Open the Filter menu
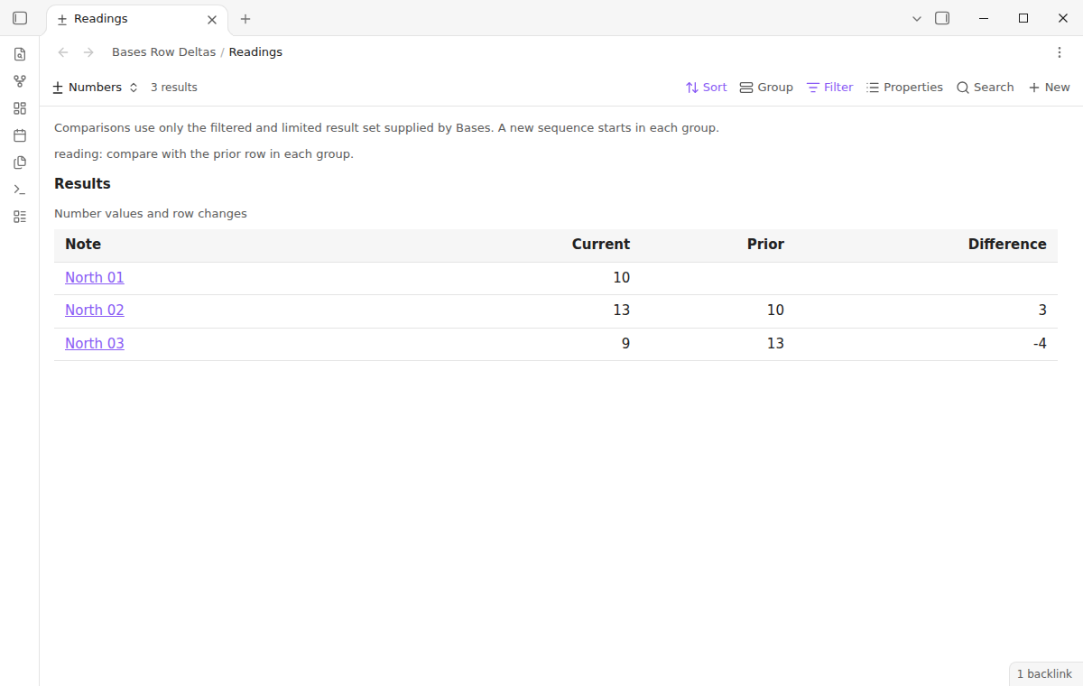Viewport: 1083px width, 686px height. [x=829, y=88]
